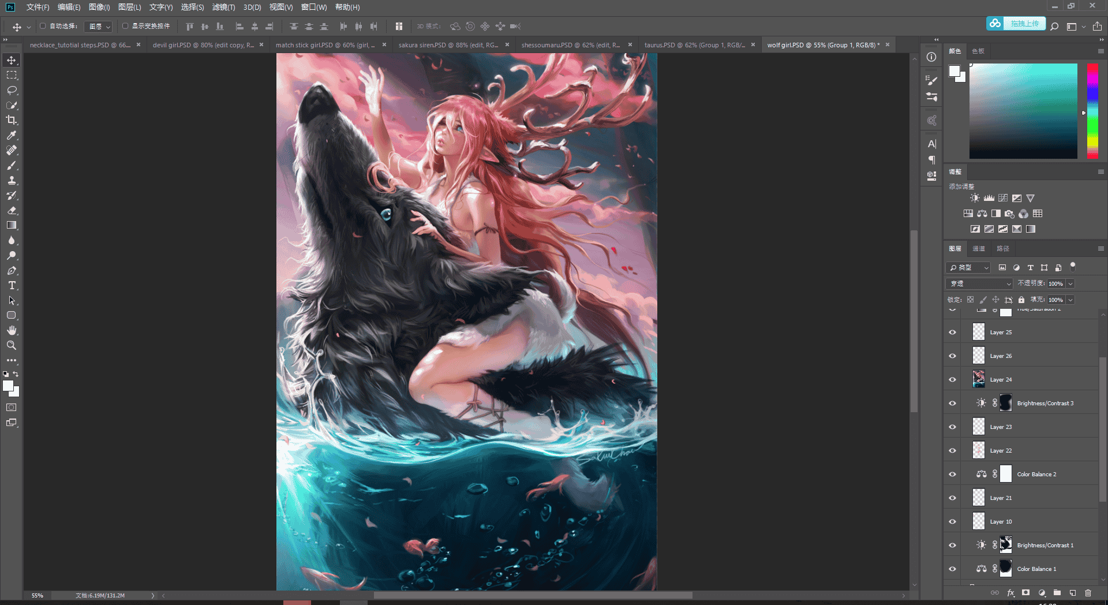
Task: Open the layer opacity dropdown arrow
Action: (1070, 283)
